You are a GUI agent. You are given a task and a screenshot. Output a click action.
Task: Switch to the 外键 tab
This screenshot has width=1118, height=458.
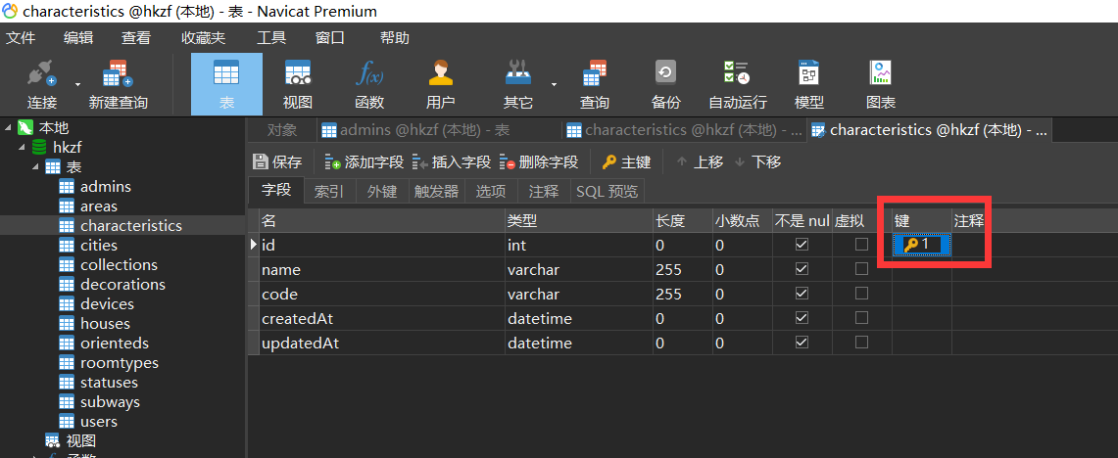click(x=381, y=191)
